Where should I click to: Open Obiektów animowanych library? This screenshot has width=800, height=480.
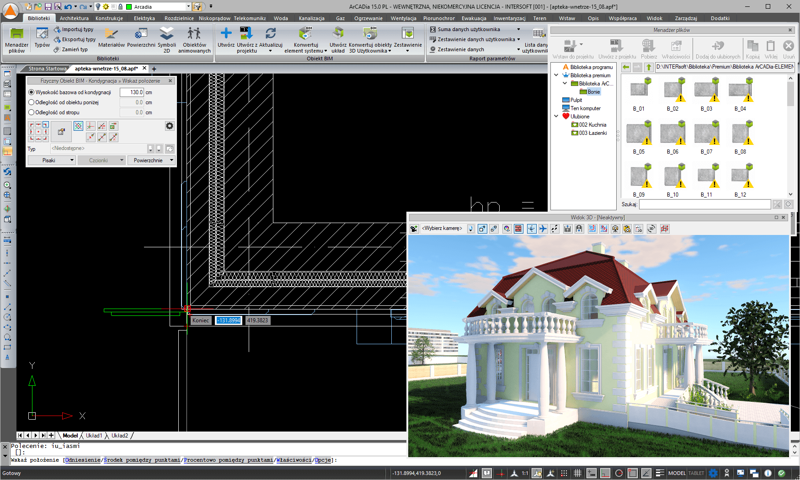(194, 40)
